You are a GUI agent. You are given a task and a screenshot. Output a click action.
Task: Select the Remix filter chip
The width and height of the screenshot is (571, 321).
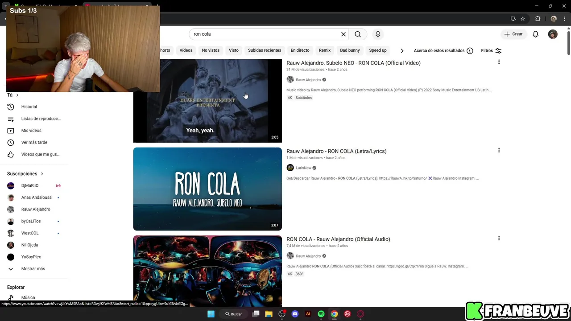[x=325, y=50]
